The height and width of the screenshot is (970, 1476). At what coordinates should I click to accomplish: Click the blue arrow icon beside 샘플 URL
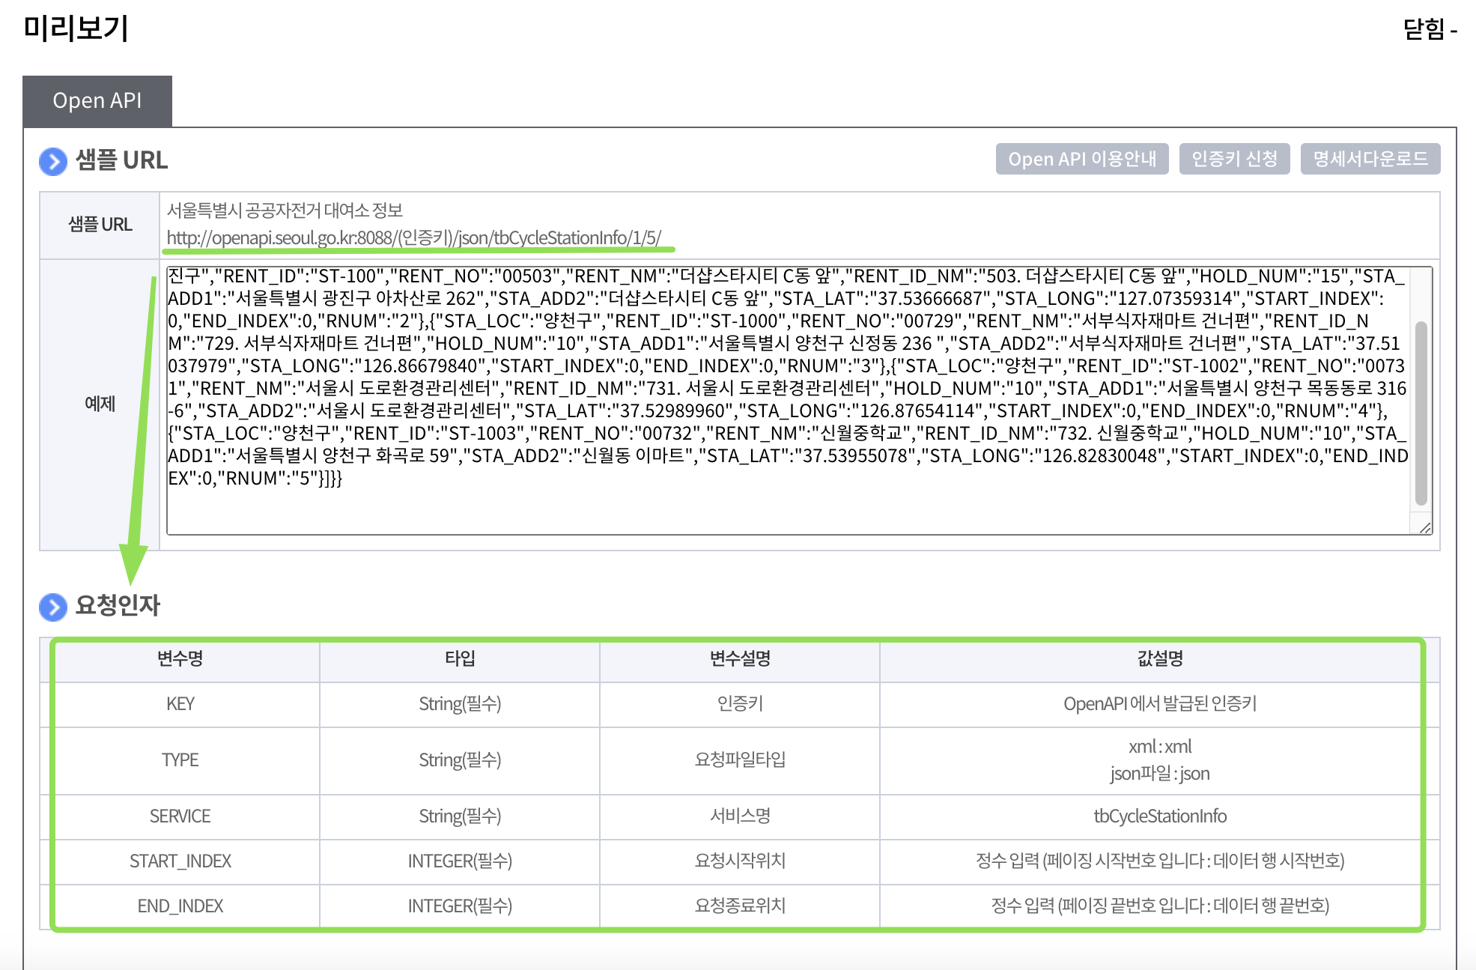tap(53, 161)
